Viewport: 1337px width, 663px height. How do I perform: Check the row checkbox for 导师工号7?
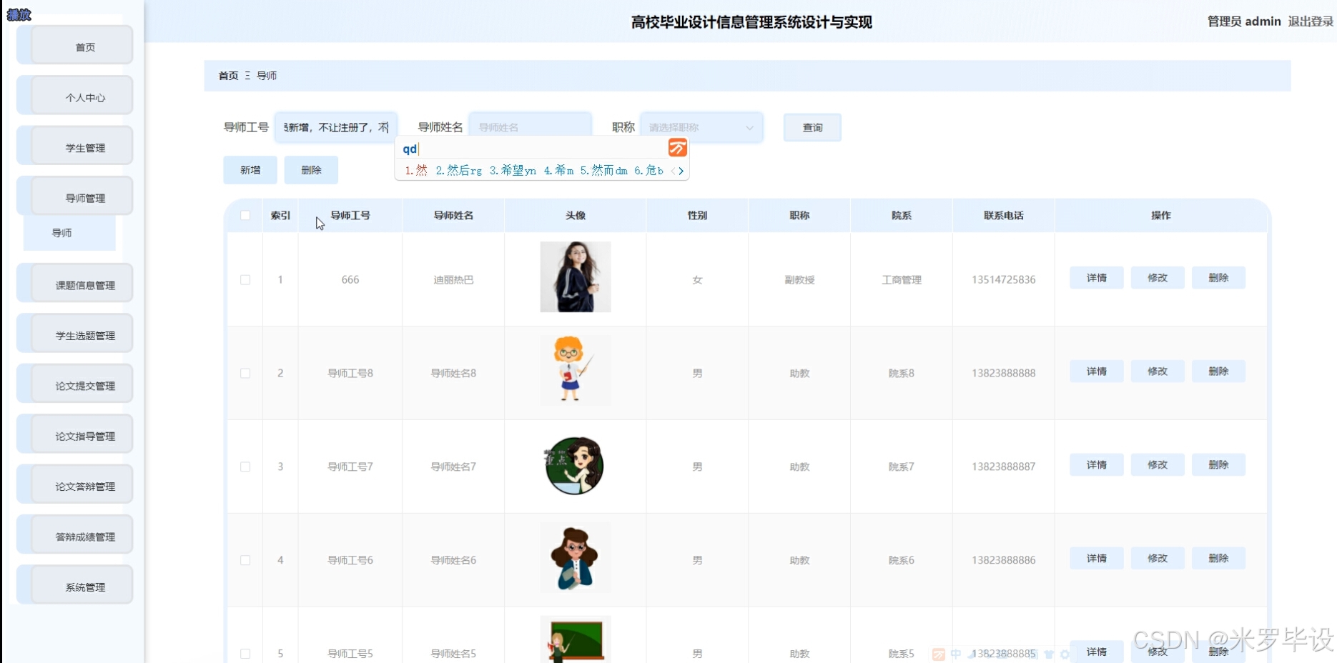point(245,467)
